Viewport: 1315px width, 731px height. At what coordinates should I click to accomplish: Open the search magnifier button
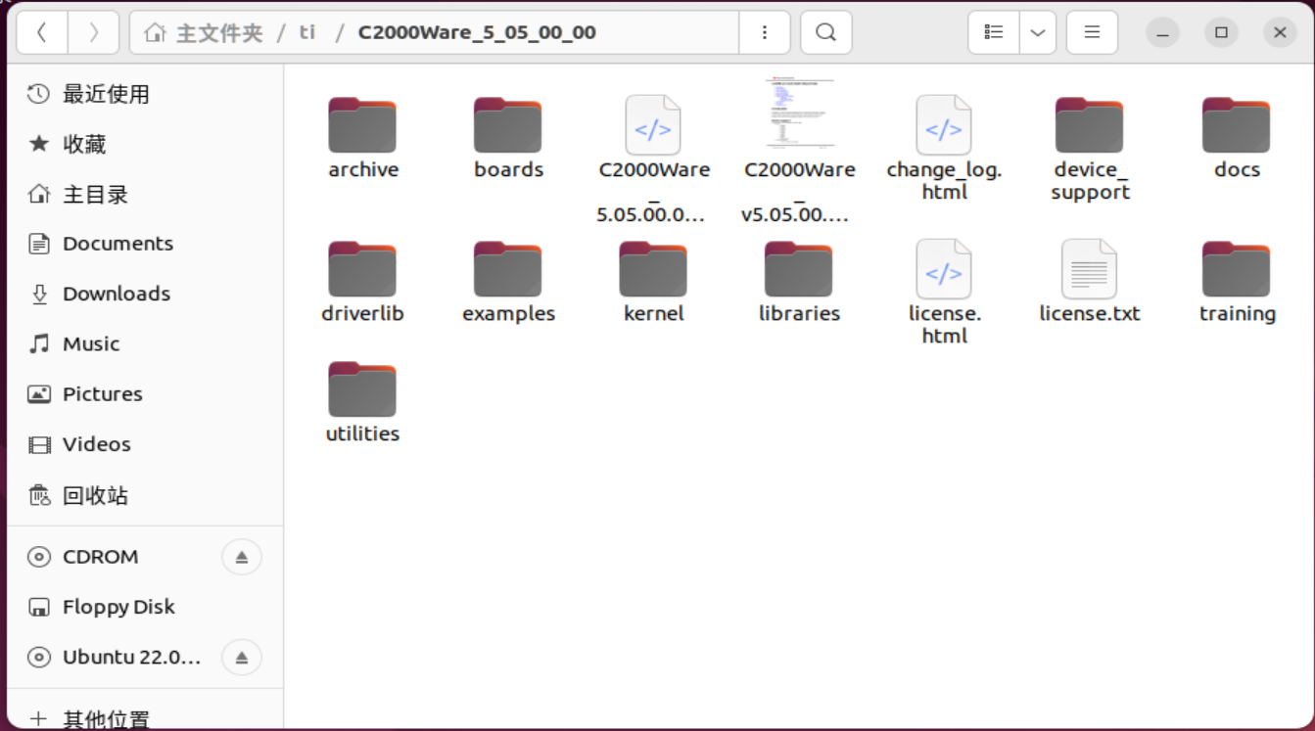(x=825, y=32)
